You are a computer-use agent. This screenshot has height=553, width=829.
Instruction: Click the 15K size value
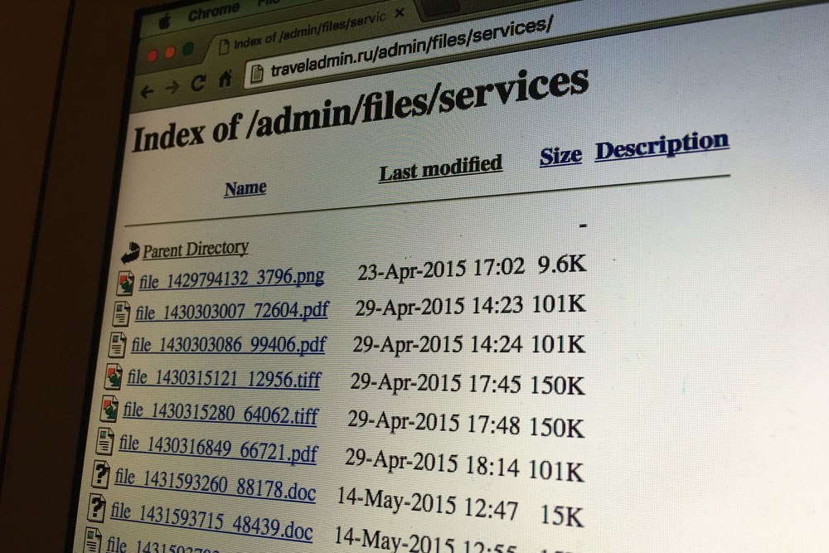562,517
